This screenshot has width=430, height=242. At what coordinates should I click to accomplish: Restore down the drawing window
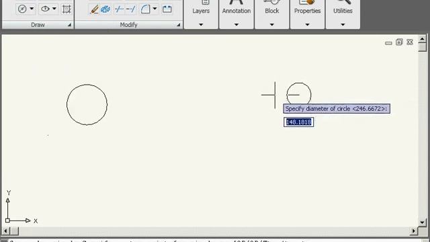399,42
